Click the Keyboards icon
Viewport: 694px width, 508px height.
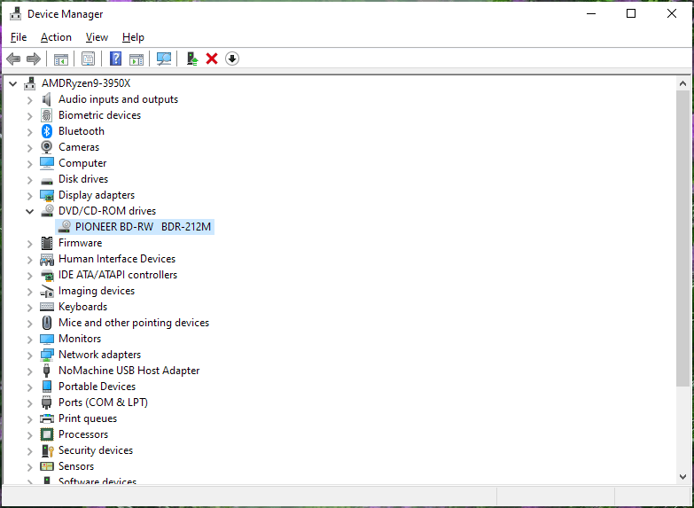click(x=47, y=307)
